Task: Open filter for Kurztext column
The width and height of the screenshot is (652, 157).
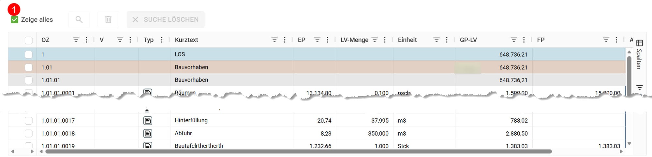Action: (274, 40)
